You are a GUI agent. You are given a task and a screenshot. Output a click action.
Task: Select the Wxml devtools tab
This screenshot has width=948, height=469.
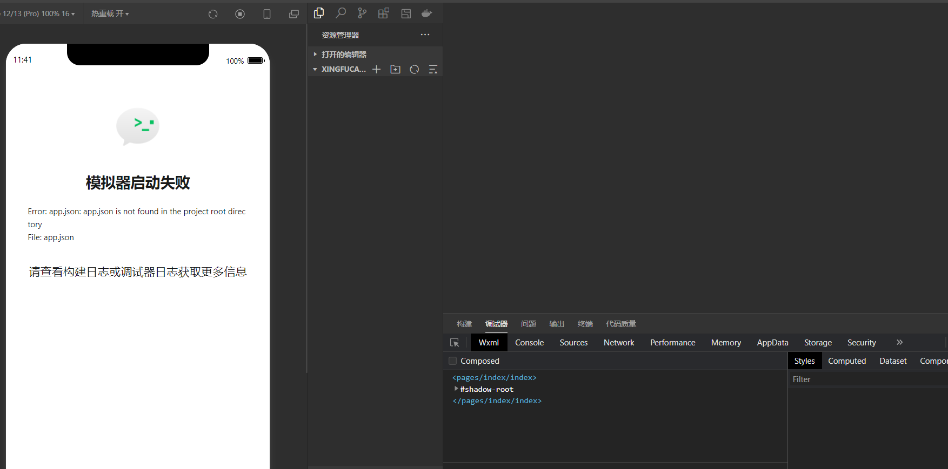click(489, 343)
